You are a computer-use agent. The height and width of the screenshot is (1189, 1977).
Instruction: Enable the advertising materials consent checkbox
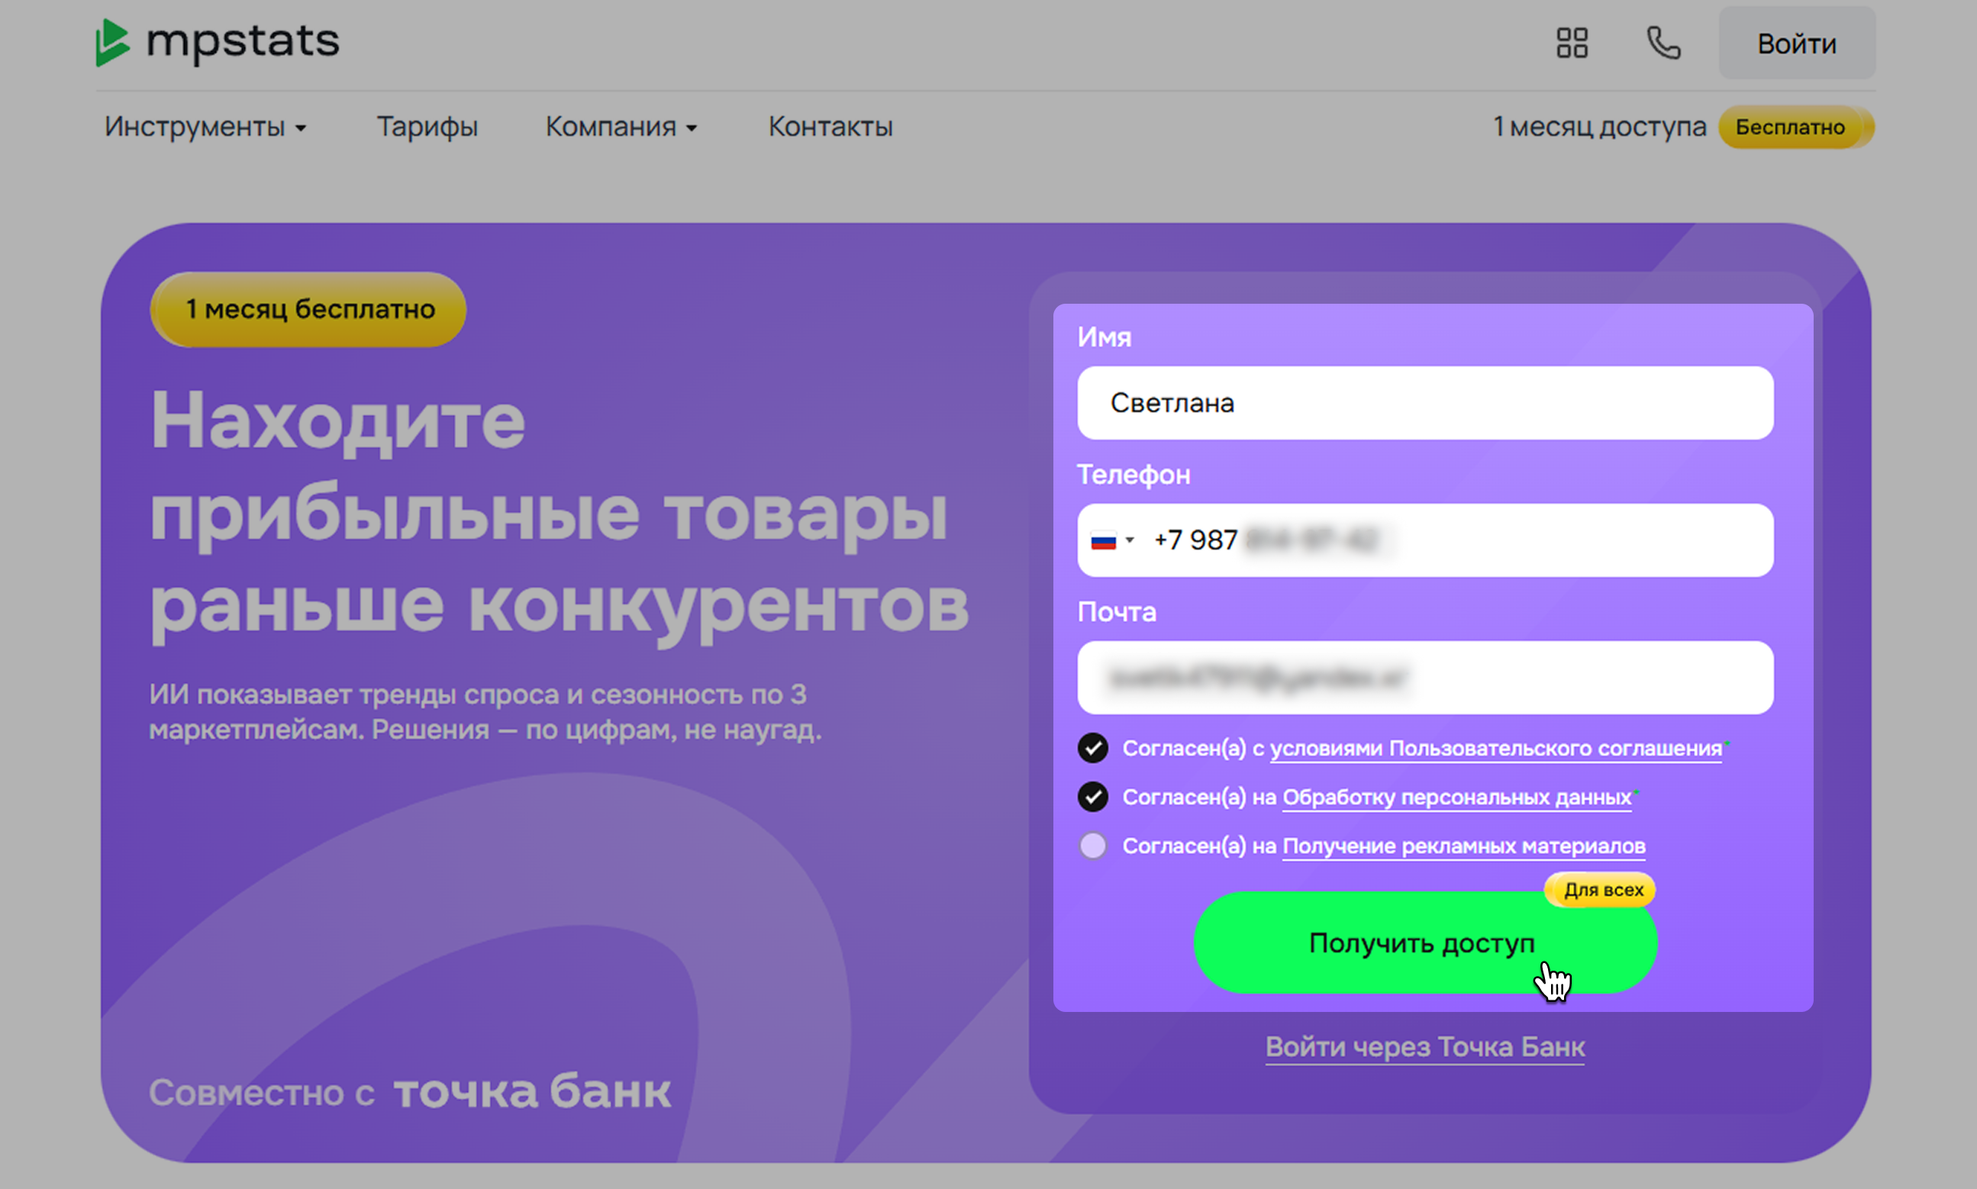(x=1092, y=846)
